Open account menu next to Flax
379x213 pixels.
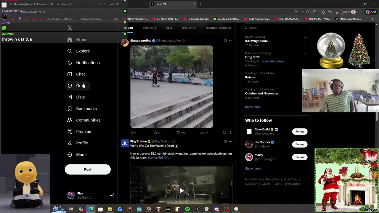point(112,195)
